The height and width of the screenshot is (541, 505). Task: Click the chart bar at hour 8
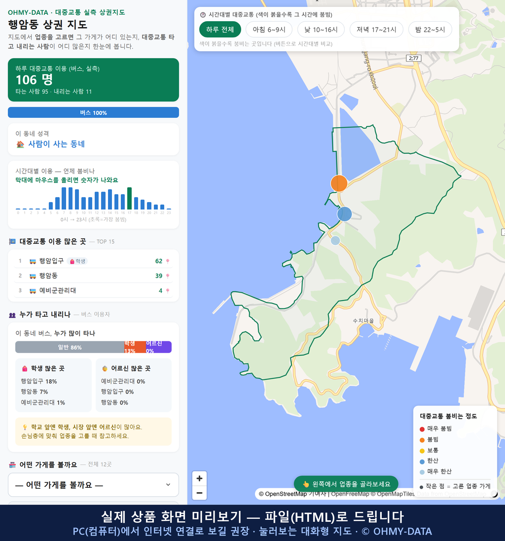[71, 199]
